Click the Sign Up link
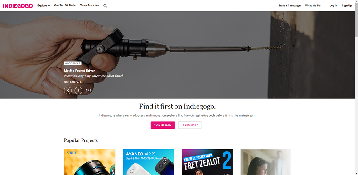The width and height of the screenshot is (358, 175). pos(347,5)
